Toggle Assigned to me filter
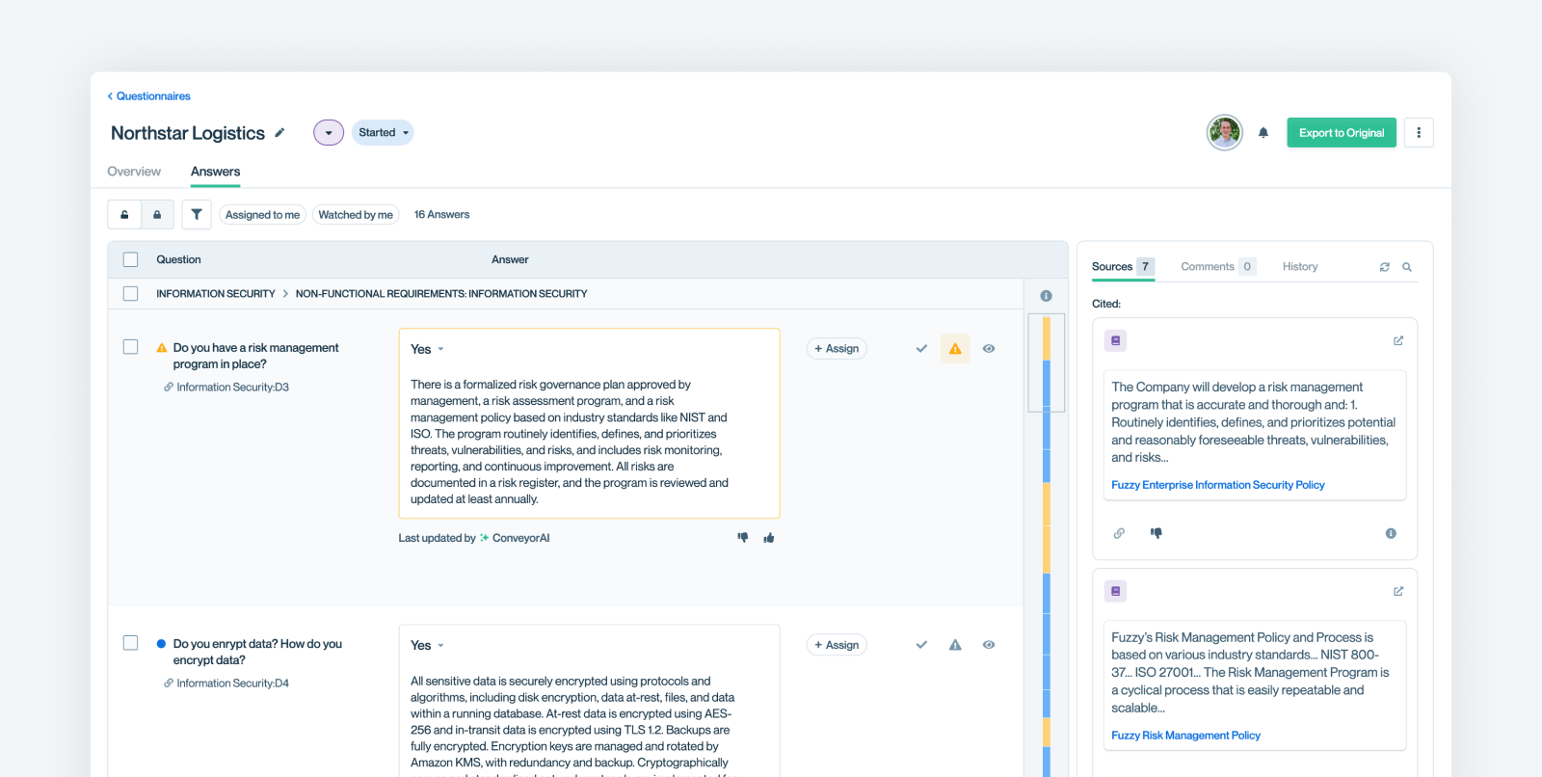This screenshot has height=777, width=1542. (x=262, y=215)
